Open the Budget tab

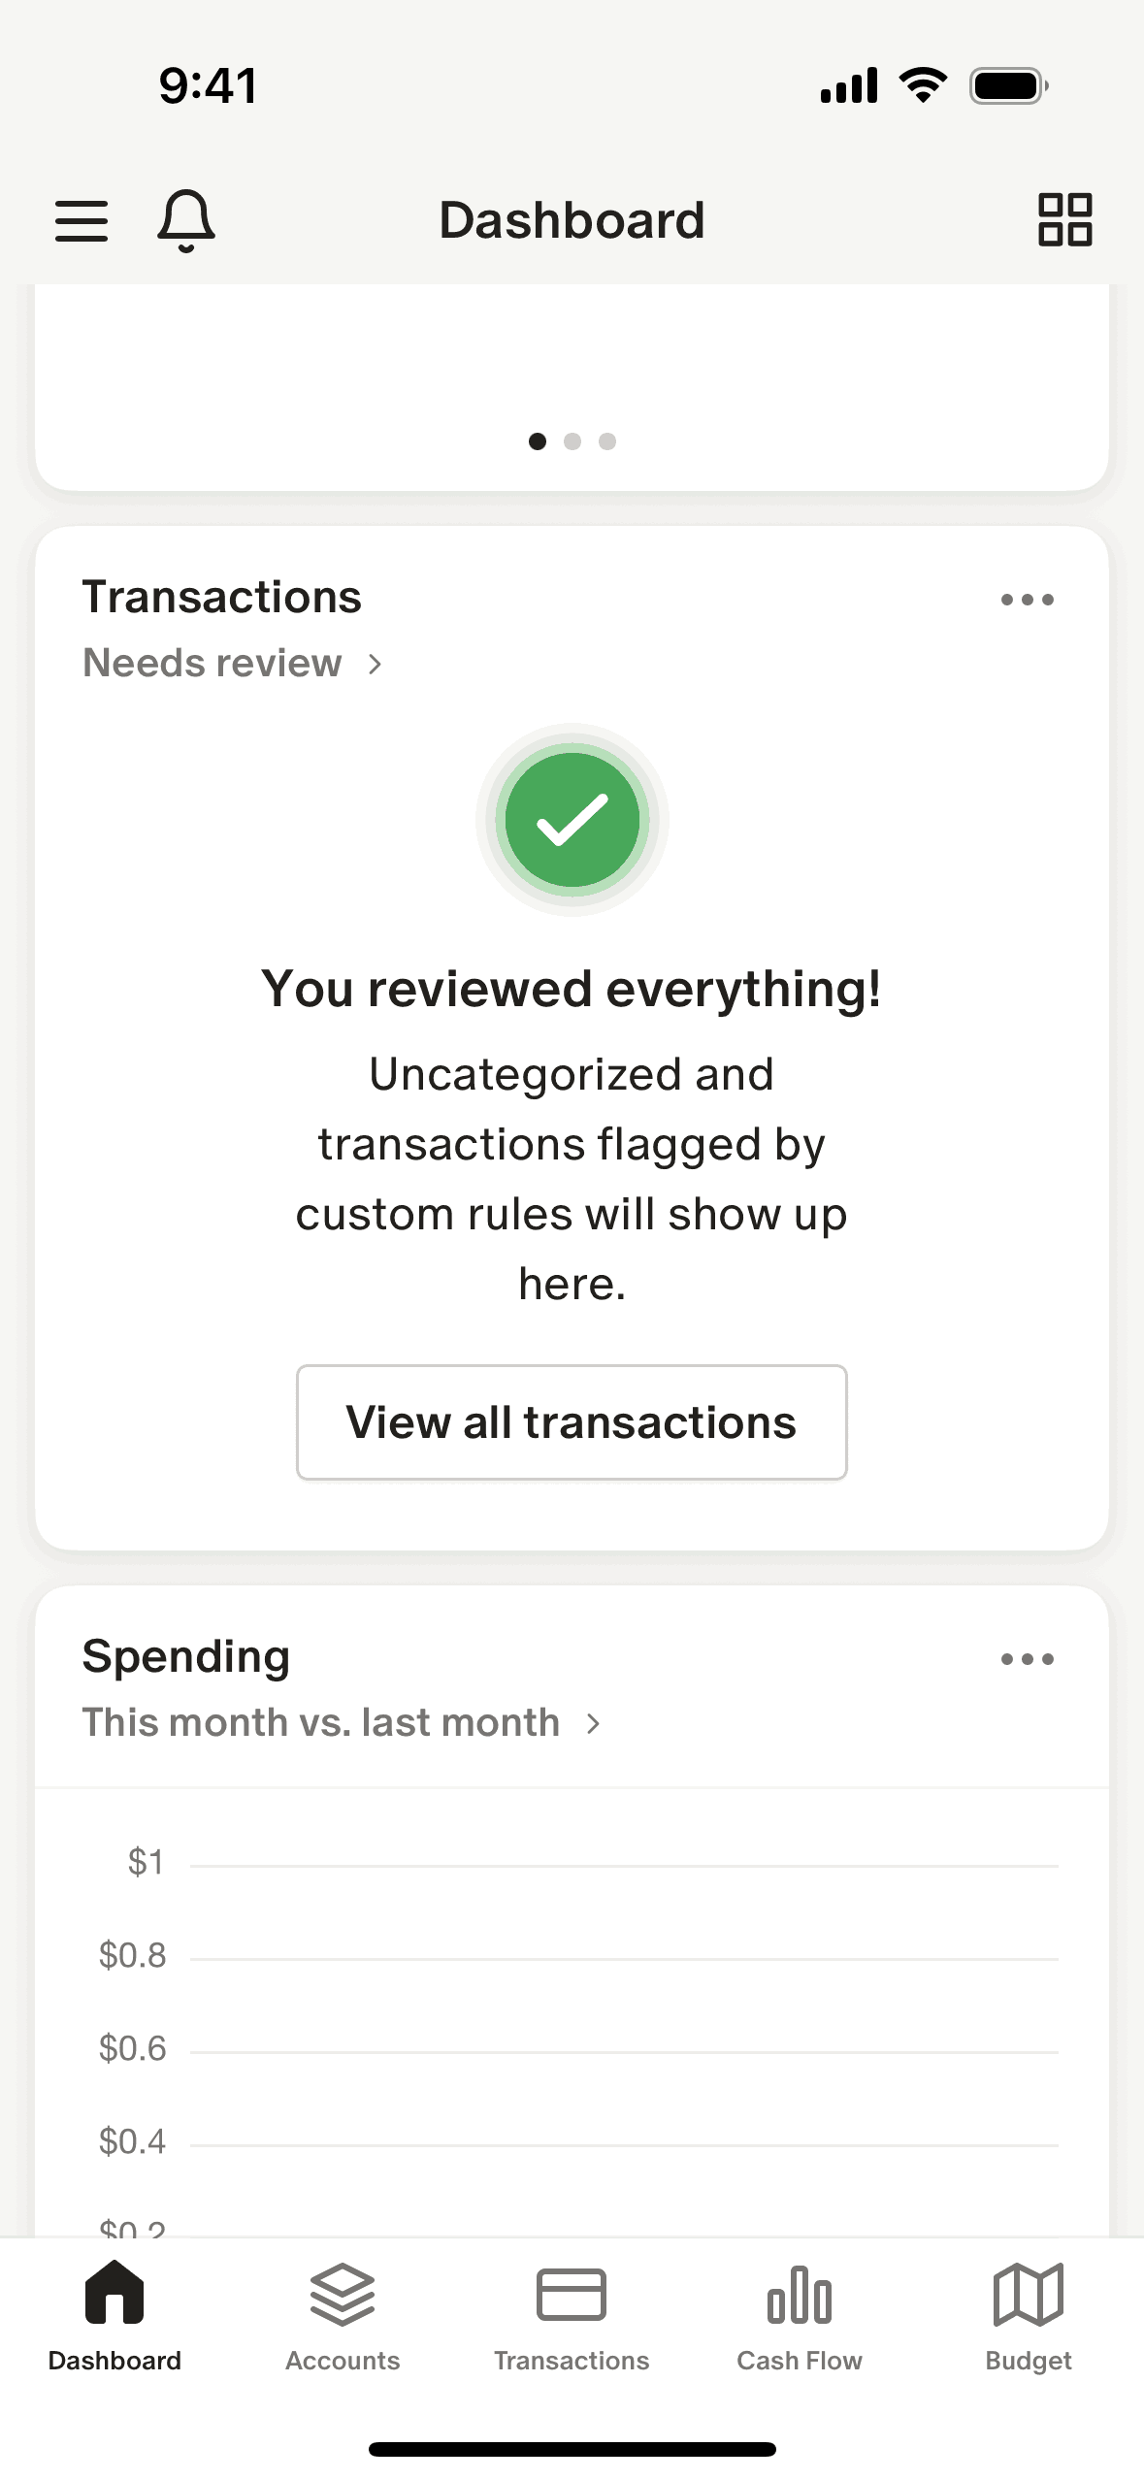tap(1029, 2316)
